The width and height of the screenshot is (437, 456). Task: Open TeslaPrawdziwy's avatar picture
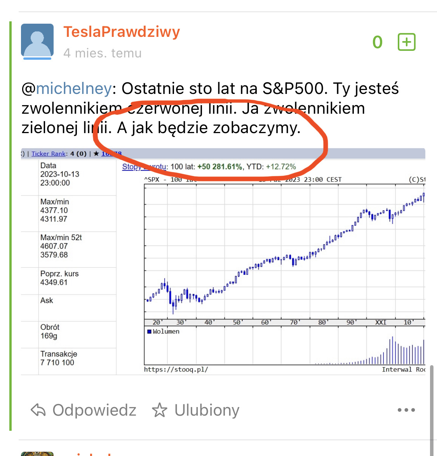pos(37,41)
